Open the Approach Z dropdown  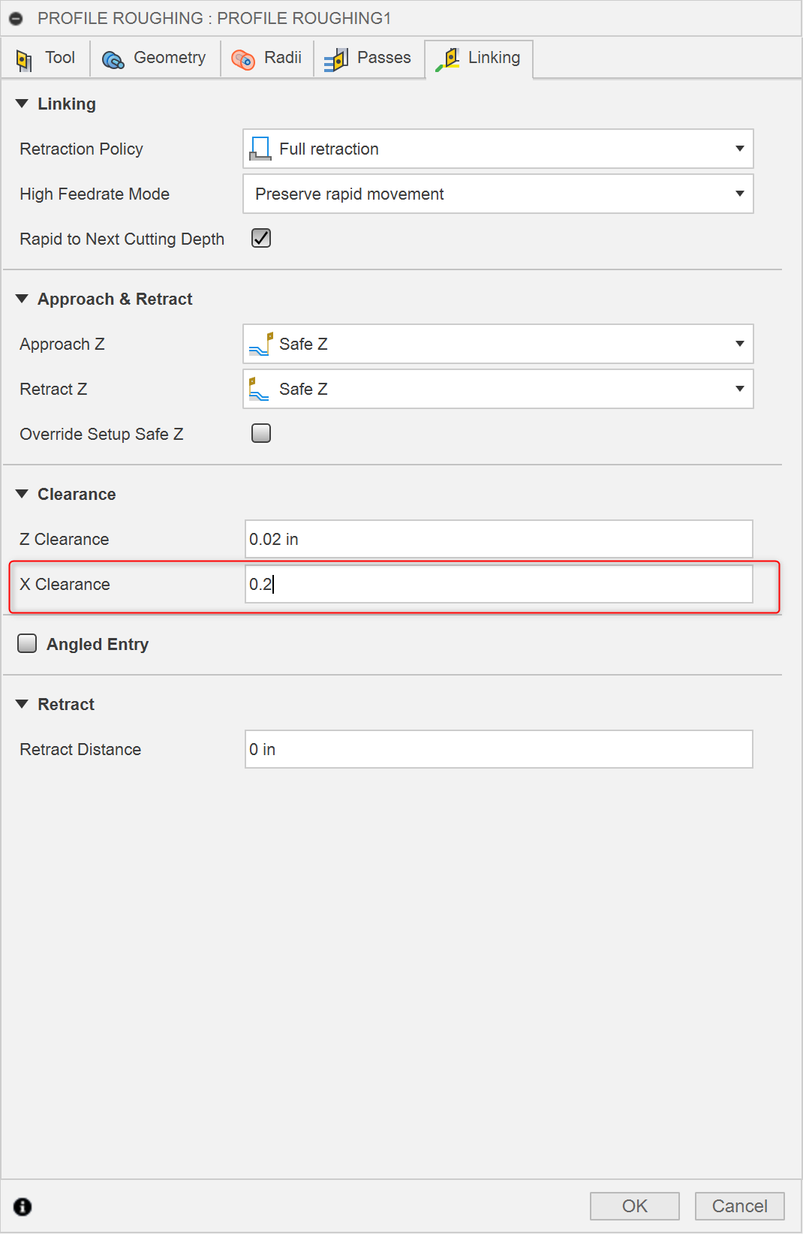(739, 344)
